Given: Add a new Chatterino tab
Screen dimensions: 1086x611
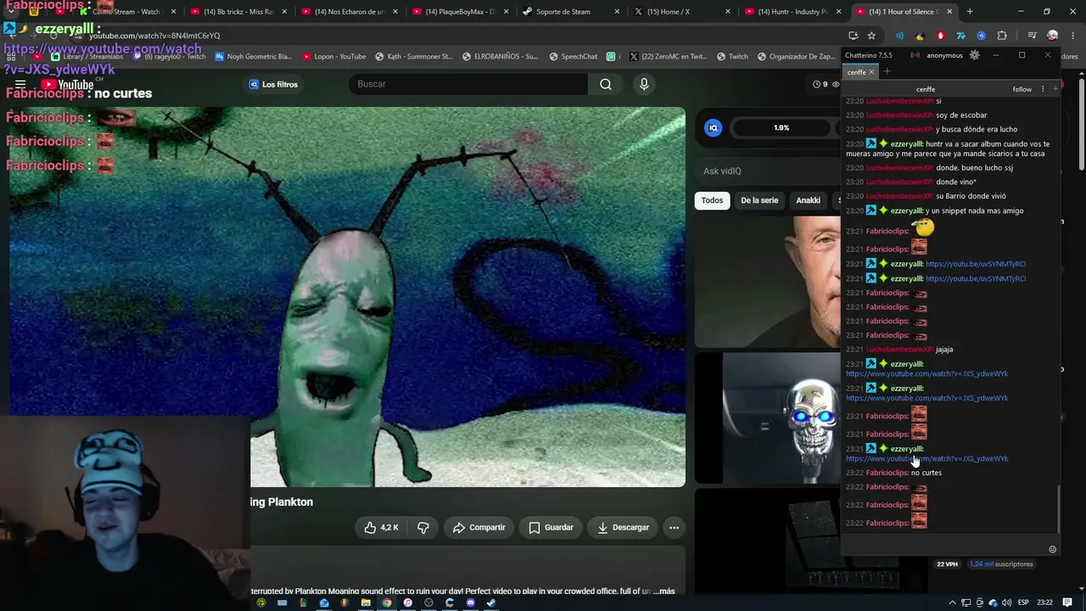Looking at the screenshot, I should tap(887, 72).
